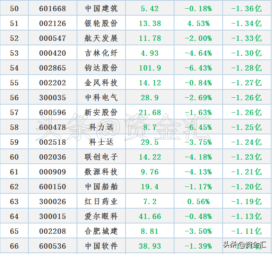The height and width of the screenshot is (254, 272).
Task: Select the stock name 科力远
Action: point(101,127)
